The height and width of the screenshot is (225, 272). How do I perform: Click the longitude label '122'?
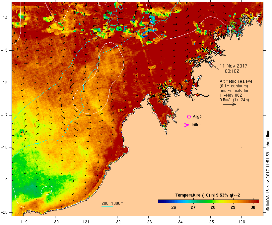(117, 222)
